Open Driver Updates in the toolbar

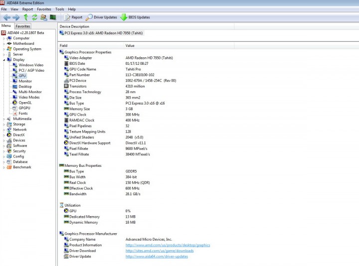(x=101, y=17)
